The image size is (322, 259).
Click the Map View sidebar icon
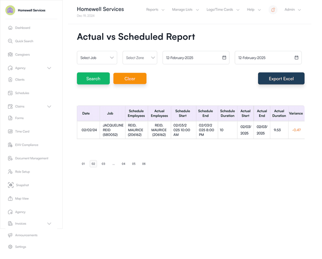tap(10, 199)
